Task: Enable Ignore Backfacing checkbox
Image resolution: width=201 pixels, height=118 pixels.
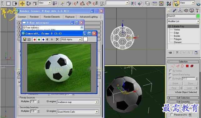Action: coord(170,74)
